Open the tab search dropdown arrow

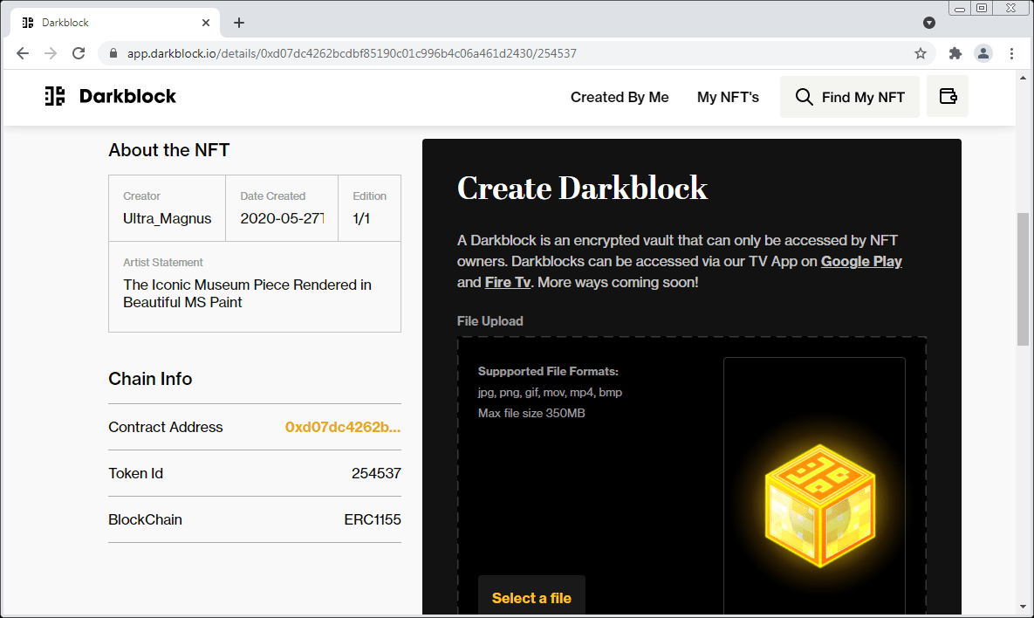929,23
